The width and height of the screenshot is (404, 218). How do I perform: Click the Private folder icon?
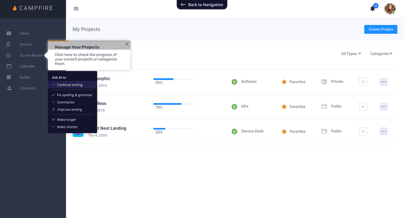(x=324, y=82)
